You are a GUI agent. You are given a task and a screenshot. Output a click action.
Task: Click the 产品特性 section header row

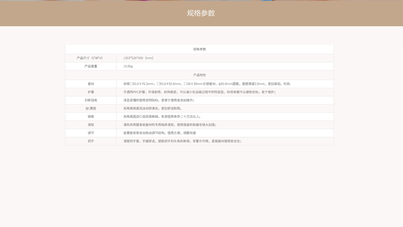tap(199, 75)
